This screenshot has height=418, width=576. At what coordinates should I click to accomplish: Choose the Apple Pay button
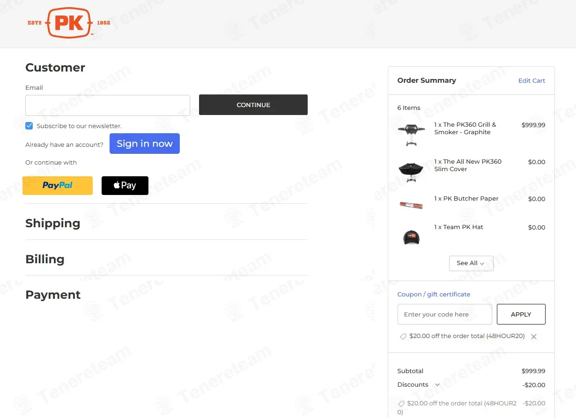[x=125, y=186]
